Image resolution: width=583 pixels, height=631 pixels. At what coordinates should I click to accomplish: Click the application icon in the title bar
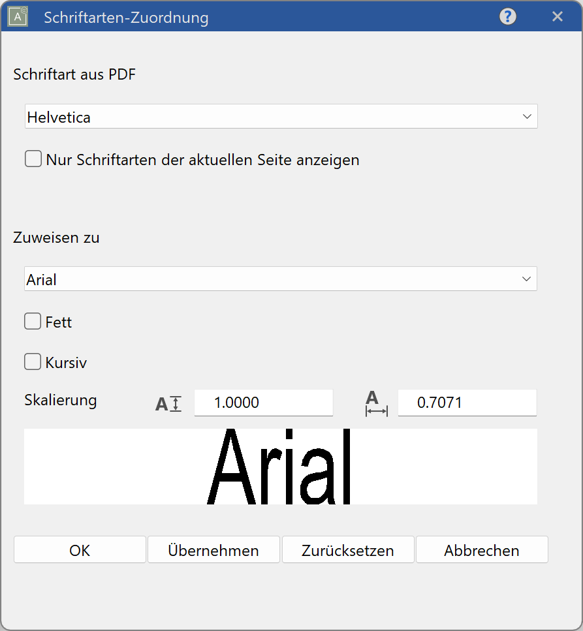point(16,16)
